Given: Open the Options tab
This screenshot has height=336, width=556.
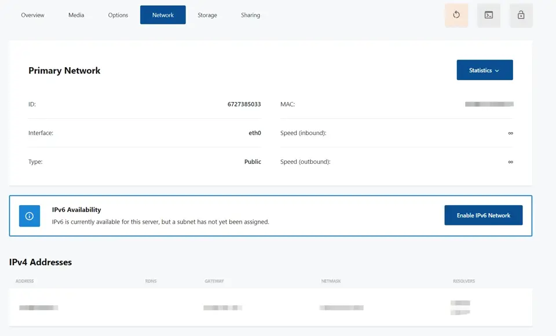Looking at the screenshot, I should 118,15.
